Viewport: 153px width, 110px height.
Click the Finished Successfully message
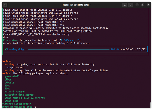(16, 104)
